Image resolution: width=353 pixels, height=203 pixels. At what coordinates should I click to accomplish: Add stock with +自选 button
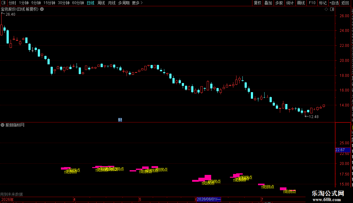334,3
